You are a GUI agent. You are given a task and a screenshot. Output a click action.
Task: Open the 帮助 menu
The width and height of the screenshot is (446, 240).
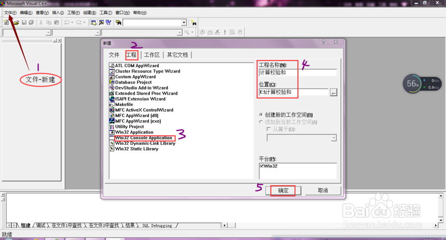click(x=140, y=12)
